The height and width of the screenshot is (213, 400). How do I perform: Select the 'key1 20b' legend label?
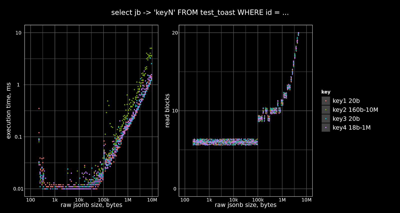[x=346, y=101]
